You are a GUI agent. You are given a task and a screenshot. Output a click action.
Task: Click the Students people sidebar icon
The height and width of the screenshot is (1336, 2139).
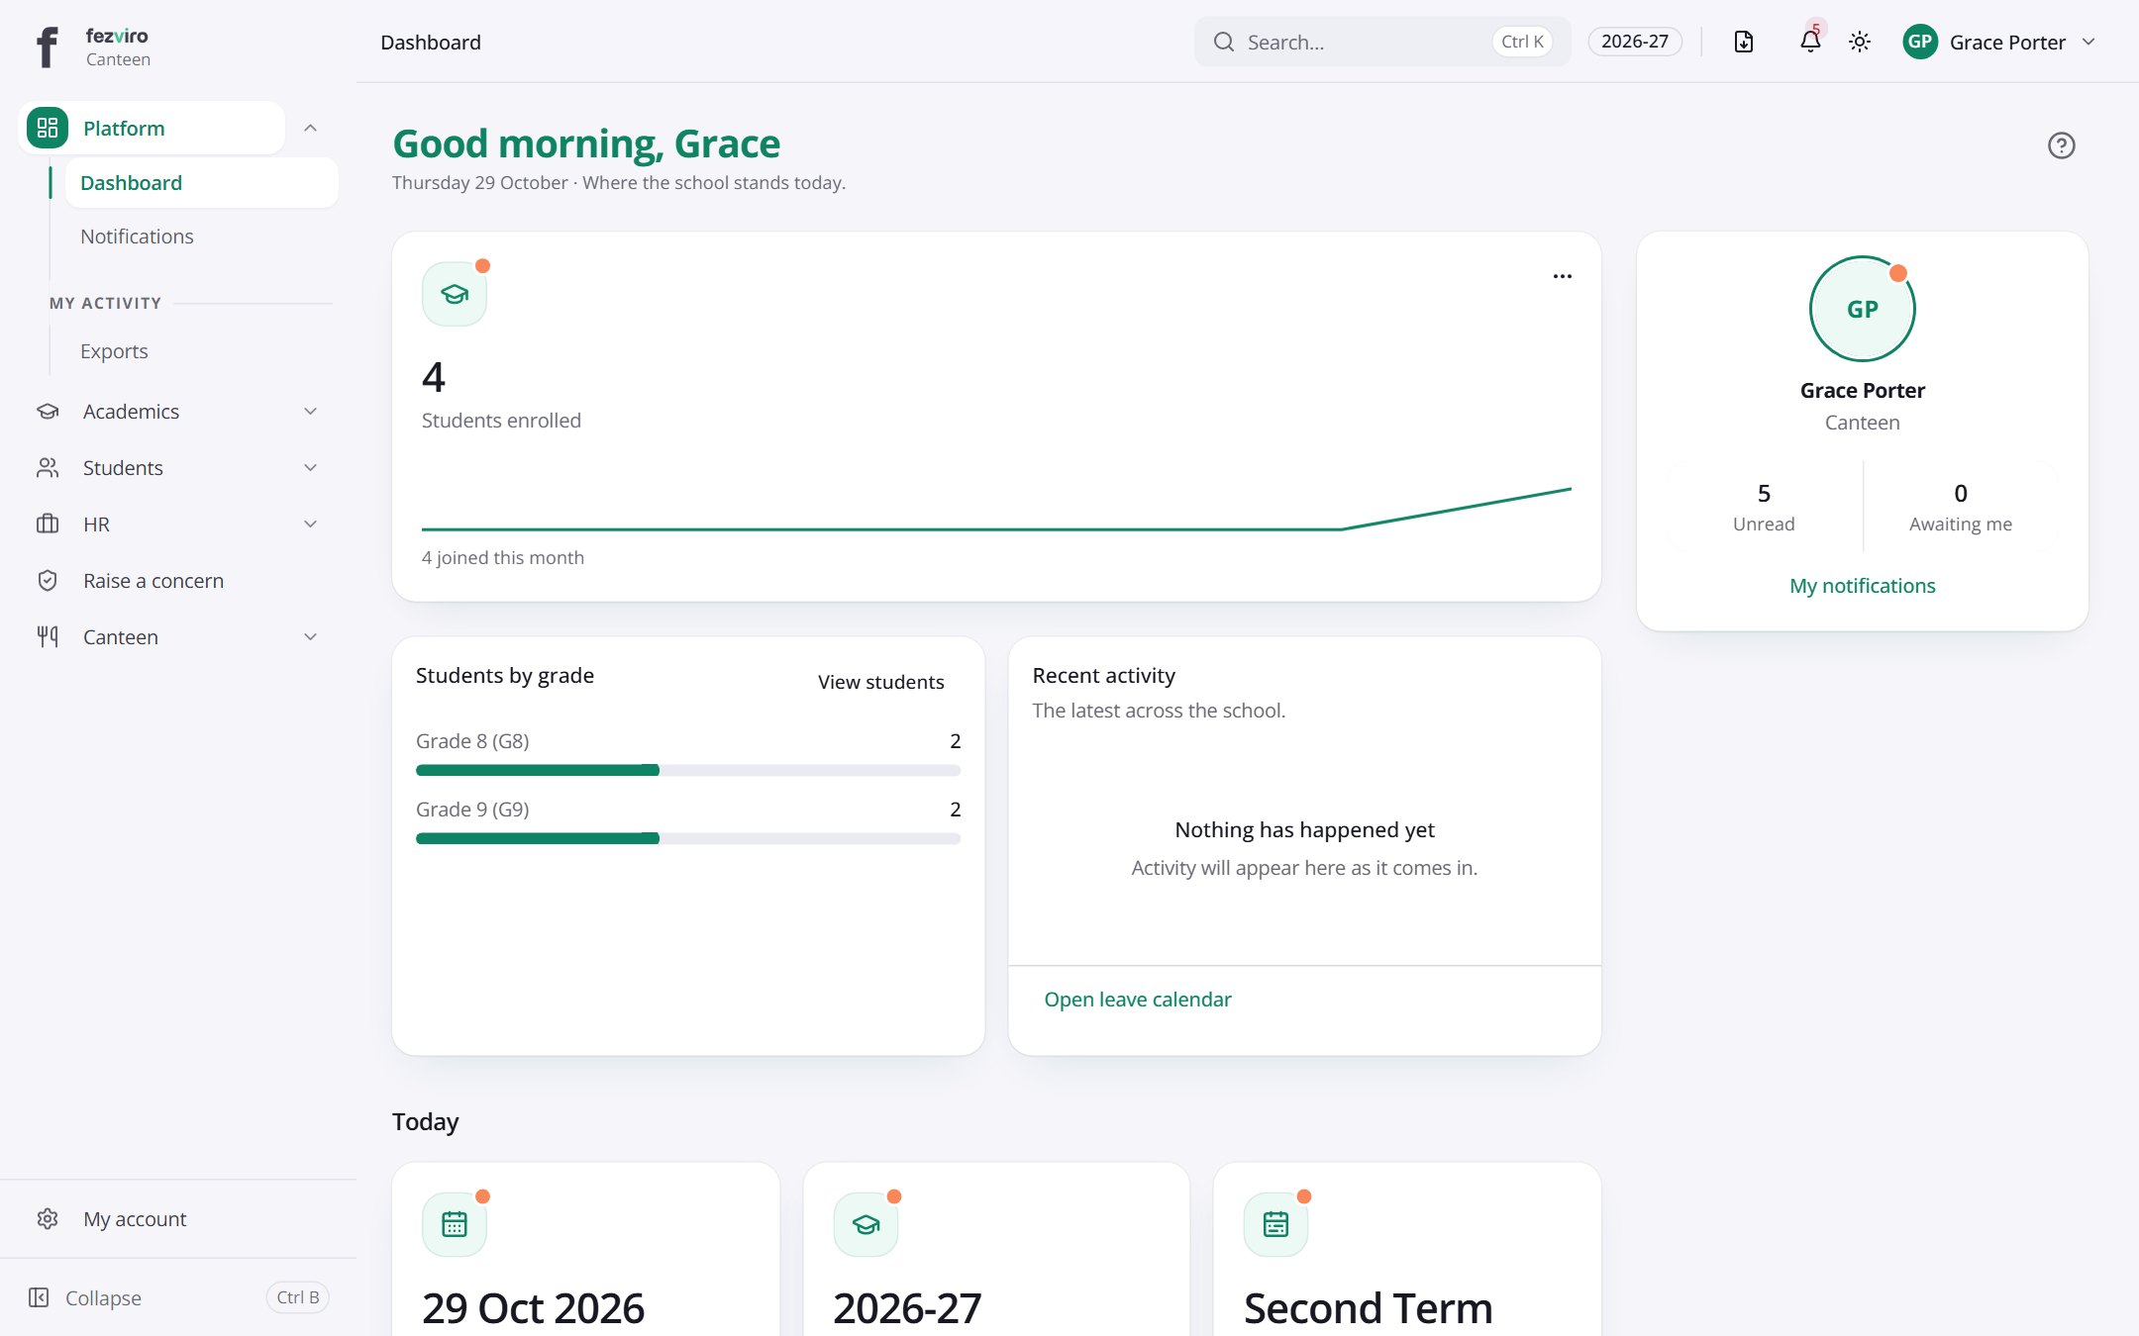[x=48, y=468]
